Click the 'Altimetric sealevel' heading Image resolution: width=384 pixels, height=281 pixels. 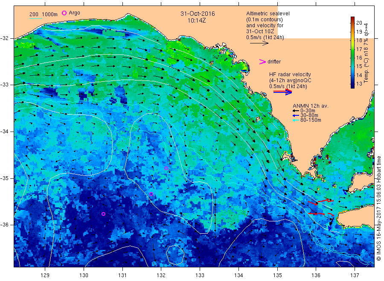click(x=268, y=14)
